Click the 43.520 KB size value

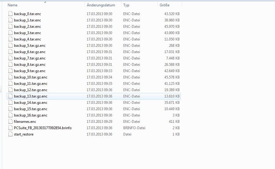(172, 14)
